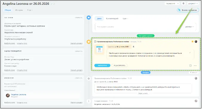Click 'Удалить раздел' in 'Итоги от HR' section
The width and height of the screenshot is (202, 109).
(76, 102)
